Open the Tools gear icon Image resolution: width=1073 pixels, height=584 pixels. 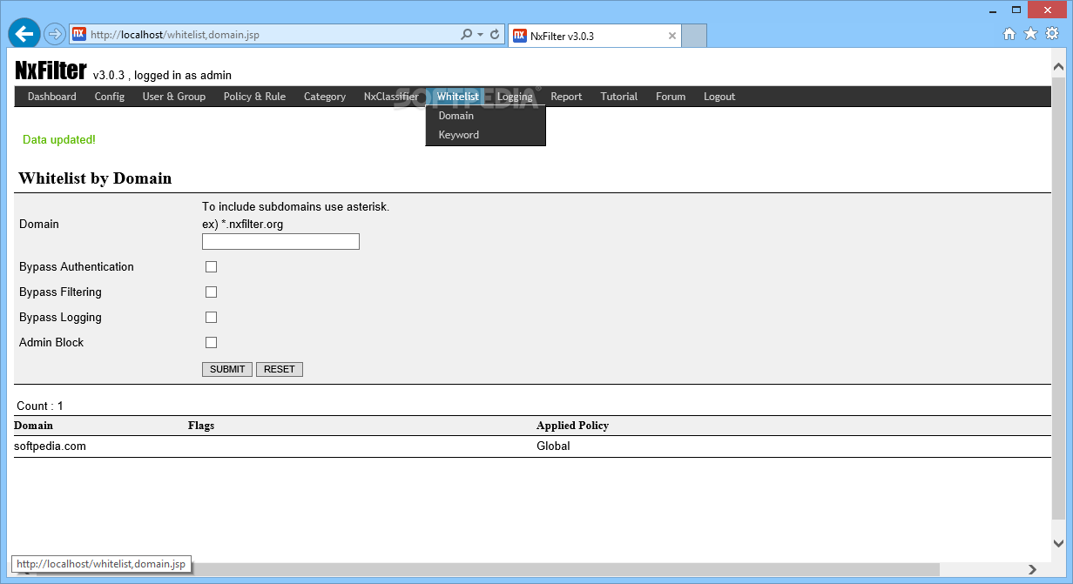click(1052, 34)
